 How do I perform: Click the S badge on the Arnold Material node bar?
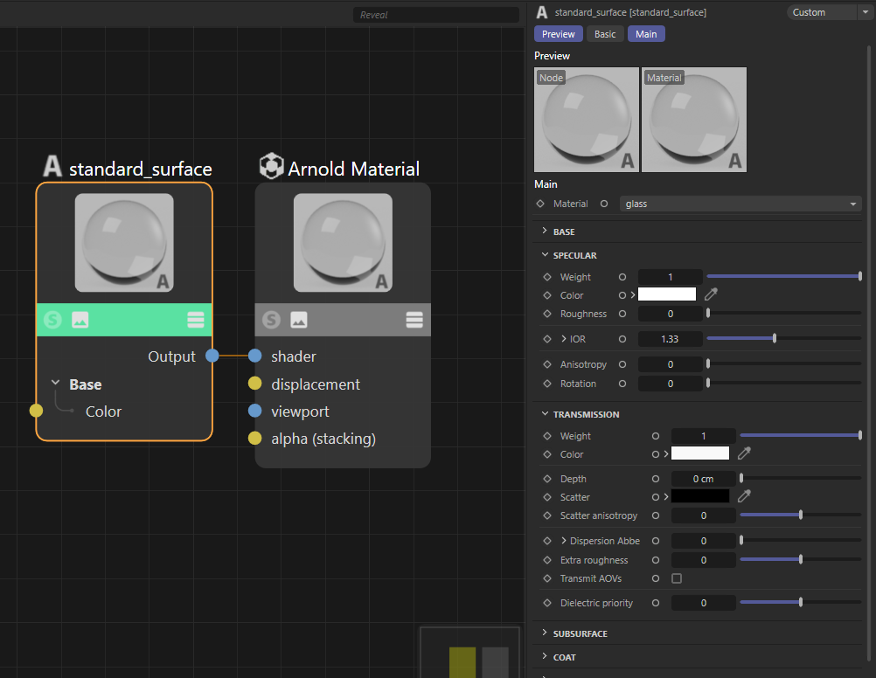[x=272, y=320]
